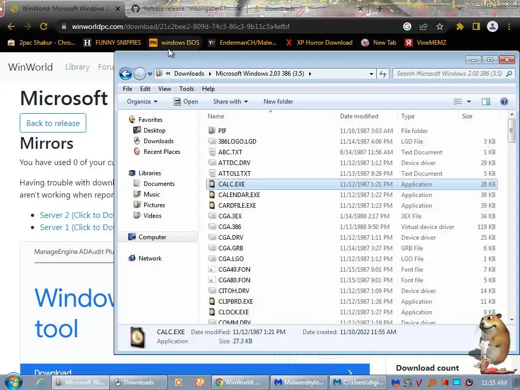Click Server 2 download mirror link
Viewport: 520px width, 390px height.
tap(77, 215)
